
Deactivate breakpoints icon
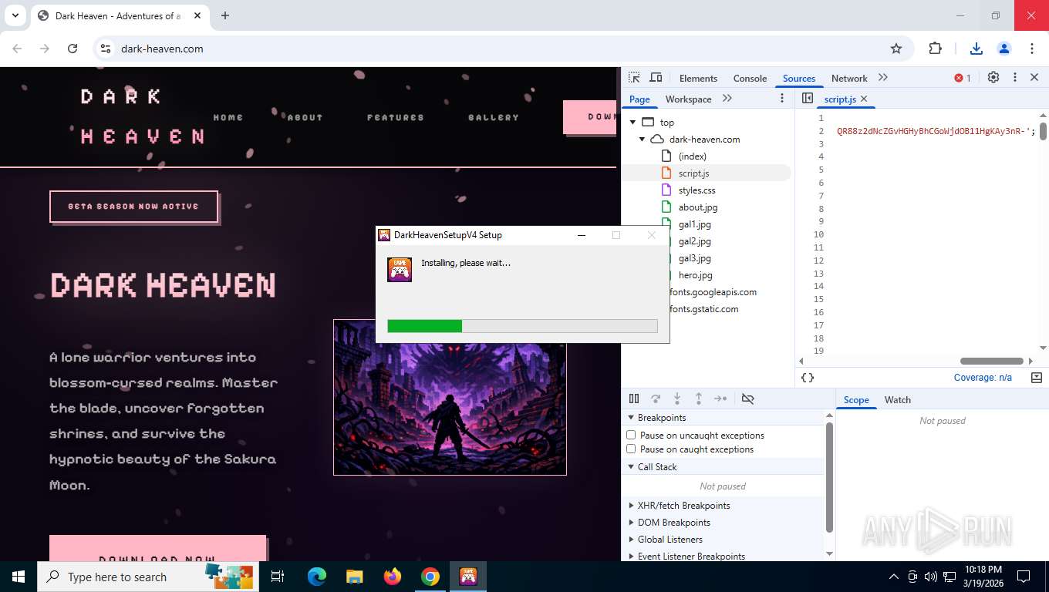coord(747,399)
